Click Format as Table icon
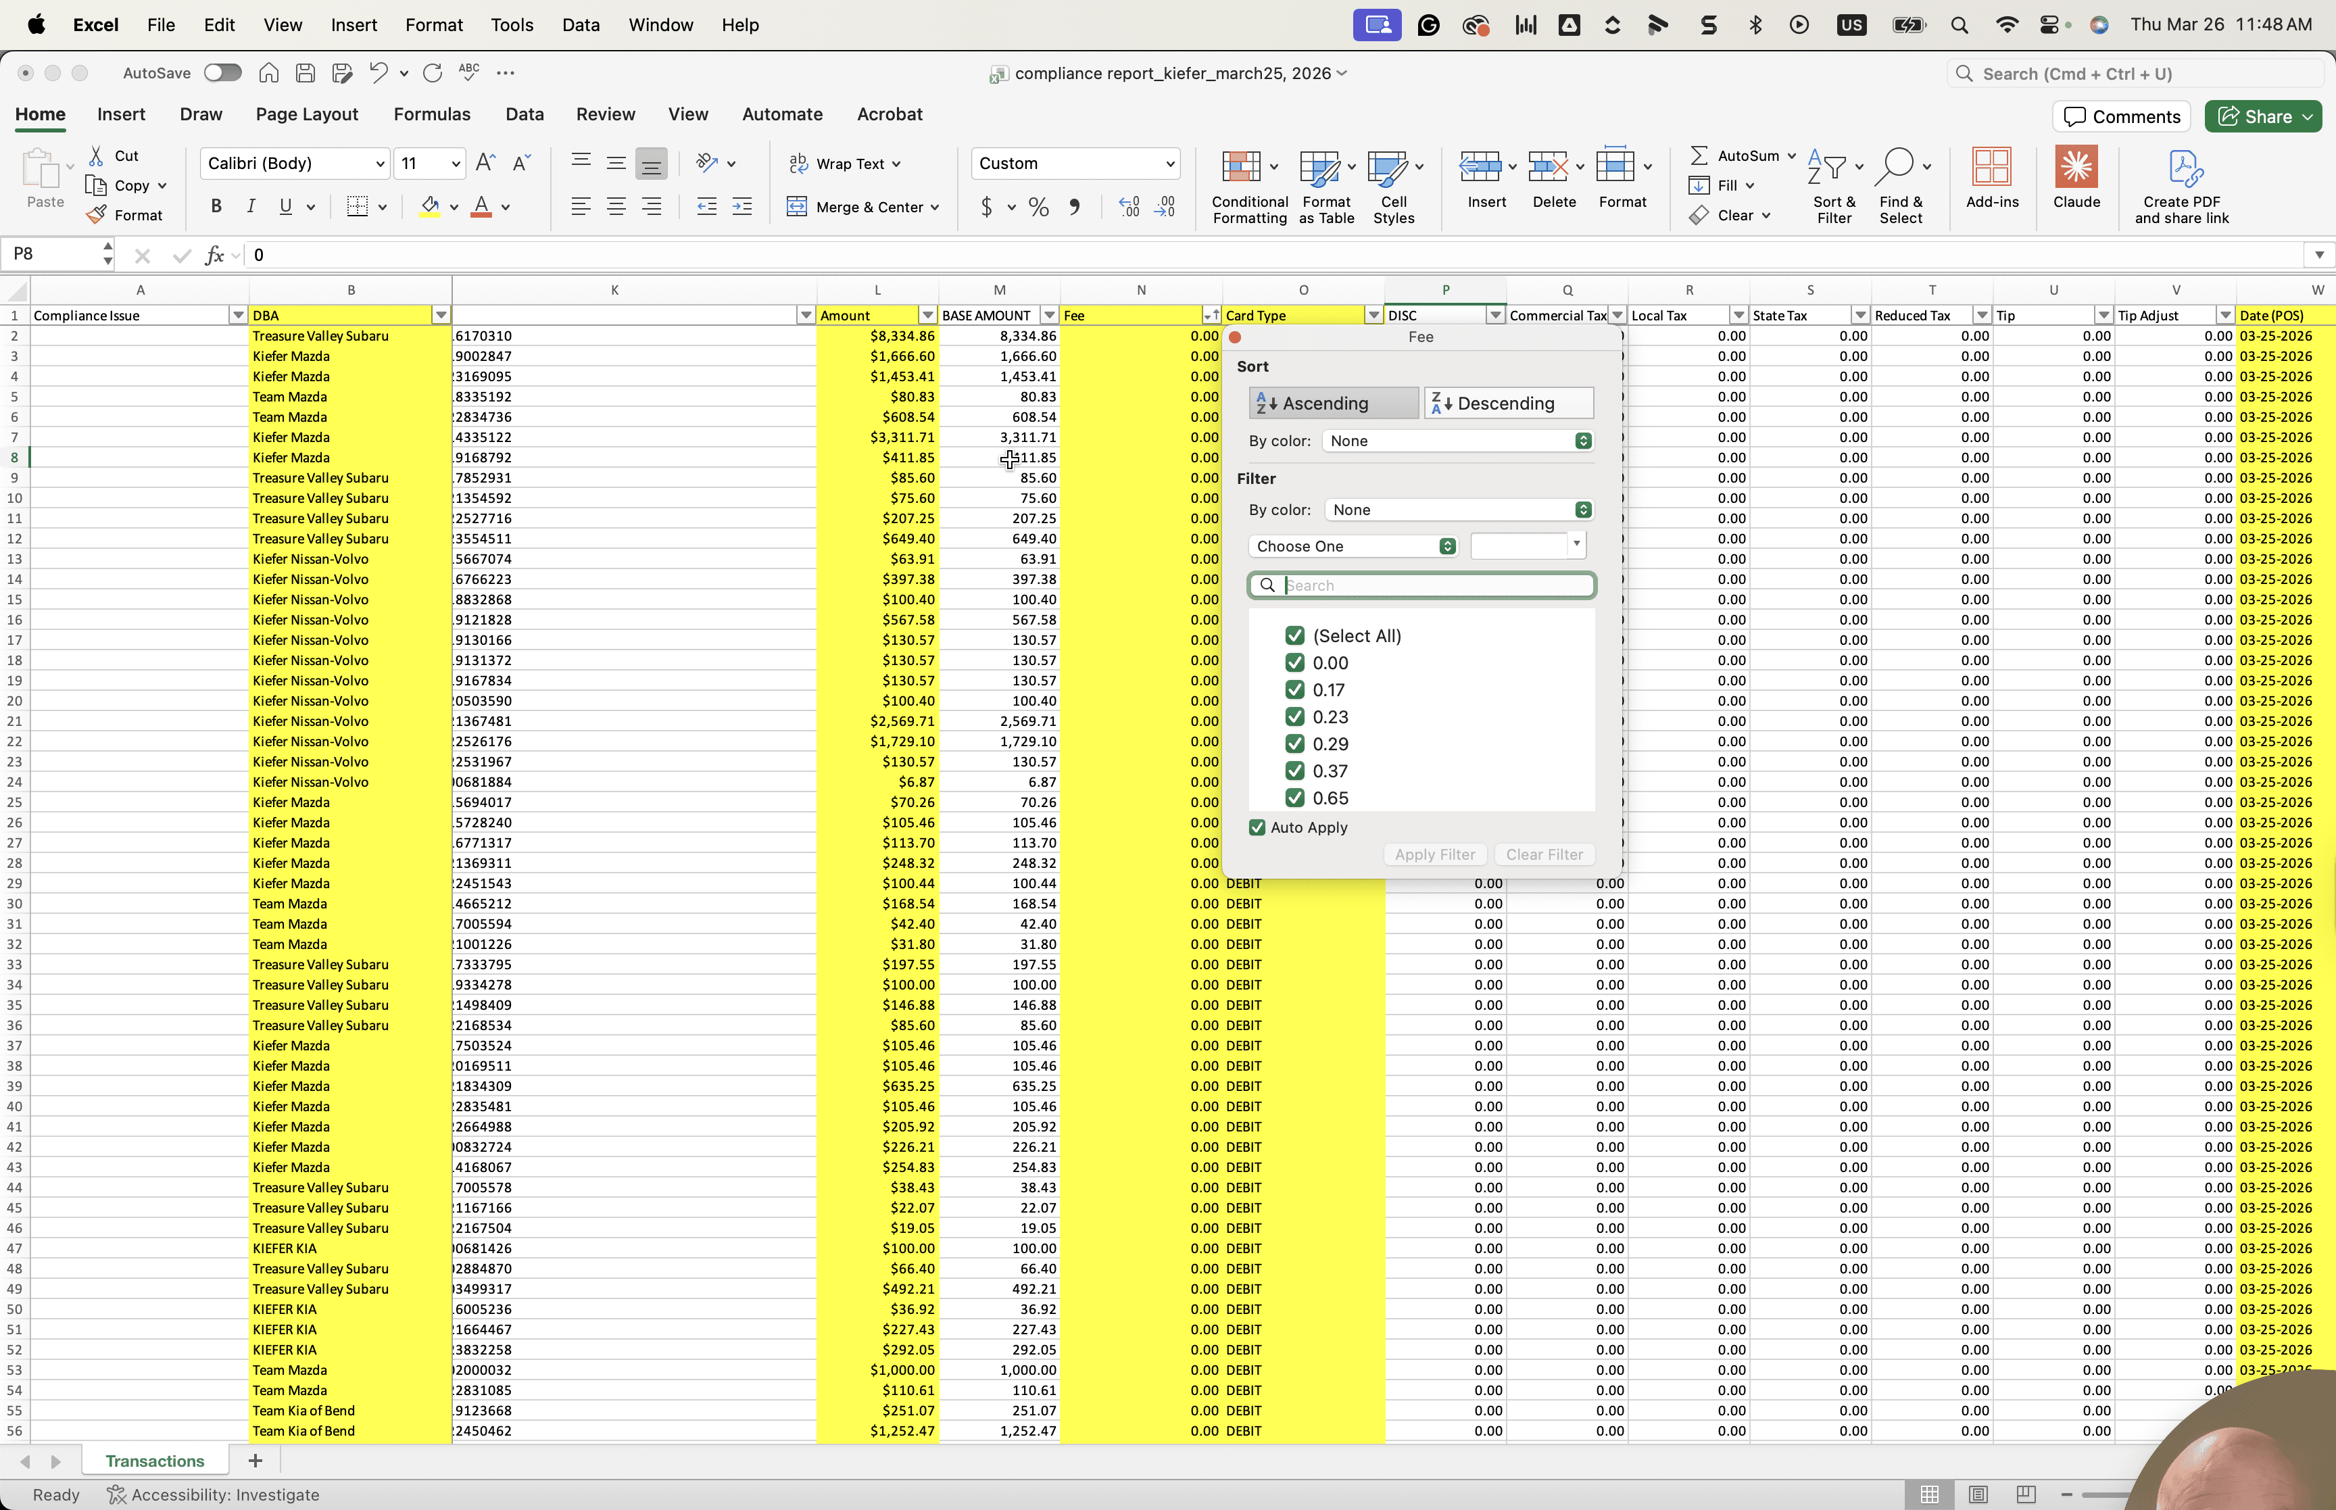 click(1326, 187)
